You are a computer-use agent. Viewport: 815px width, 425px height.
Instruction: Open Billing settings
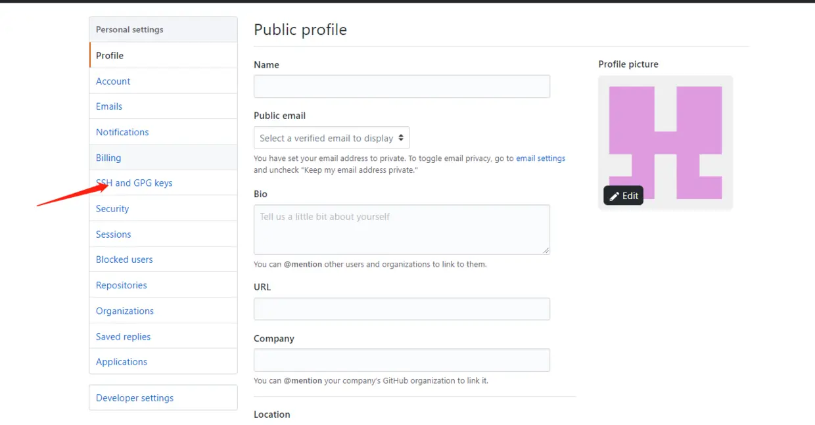(108, 158)
